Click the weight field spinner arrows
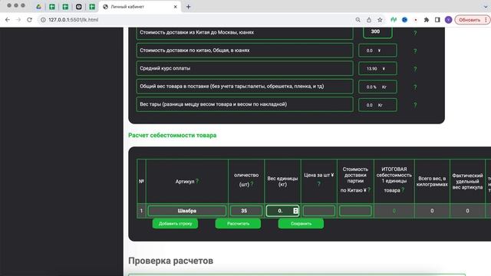Viewport: 491px width, 276px height. (295, 211)
